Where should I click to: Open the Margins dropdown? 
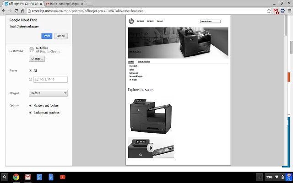pyautogui.click(x=48, y=93)
